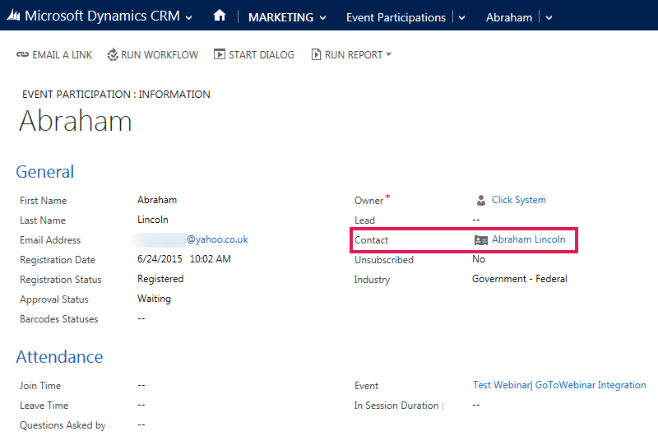This screenshot has height=436, width=658.
Task: Click the Microsoft Dynamics CRM logo icon
Action: (x=13, y=16)
